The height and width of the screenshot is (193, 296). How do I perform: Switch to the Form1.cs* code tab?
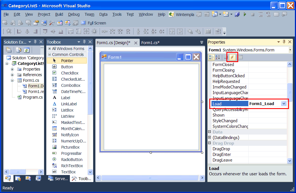150,43
